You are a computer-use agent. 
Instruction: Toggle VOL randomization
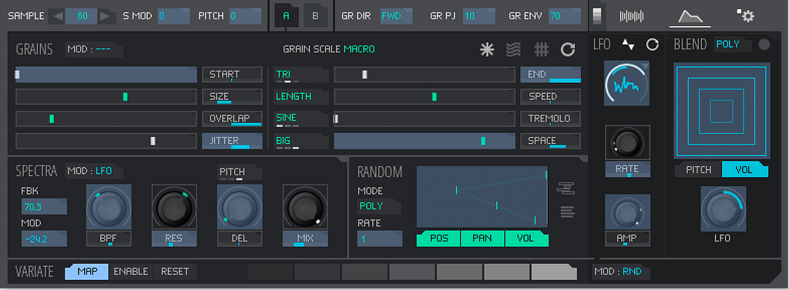526,238
